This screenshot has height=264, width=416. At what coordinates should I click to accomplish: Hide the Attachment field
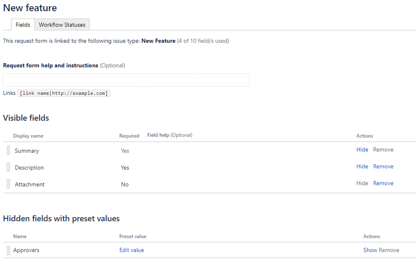pyautogui.click(x=362, y=183)
